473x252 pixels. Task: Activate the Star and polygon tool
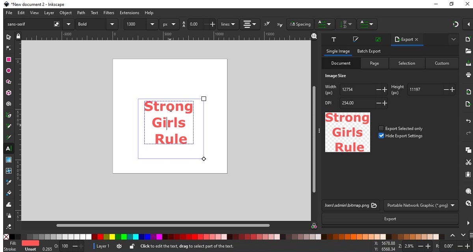click(x=9, y=82)
